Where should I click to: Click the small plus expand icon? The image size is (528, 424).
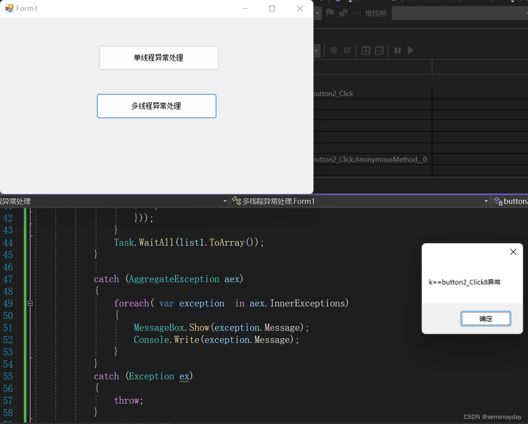pyautogui.click(x=334, y=50)
